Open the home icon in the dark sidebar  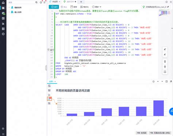tap(3, 3)
